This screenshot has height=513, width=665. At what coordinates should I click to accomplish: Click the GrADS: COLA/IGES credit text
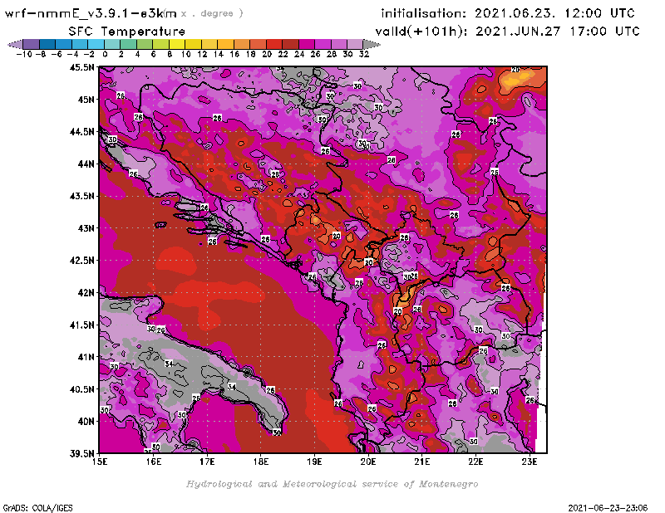point(37,508)
